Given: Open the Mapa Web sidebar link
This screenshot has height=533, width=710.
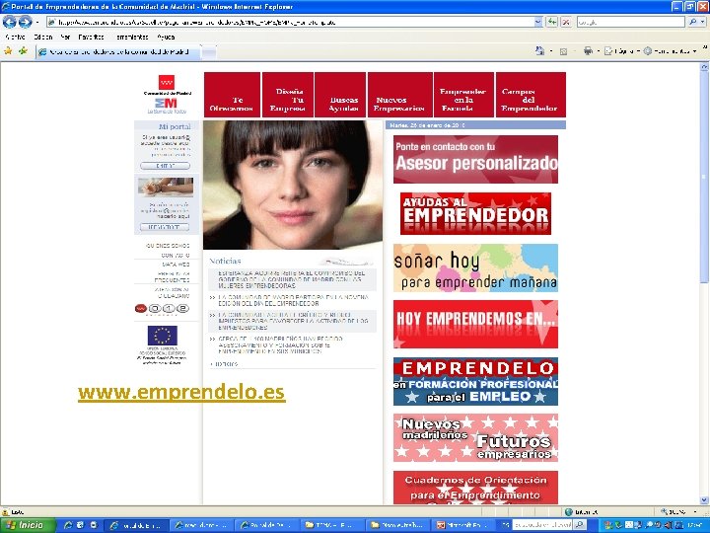Looking at the screenshot, I should pos(176,265).
